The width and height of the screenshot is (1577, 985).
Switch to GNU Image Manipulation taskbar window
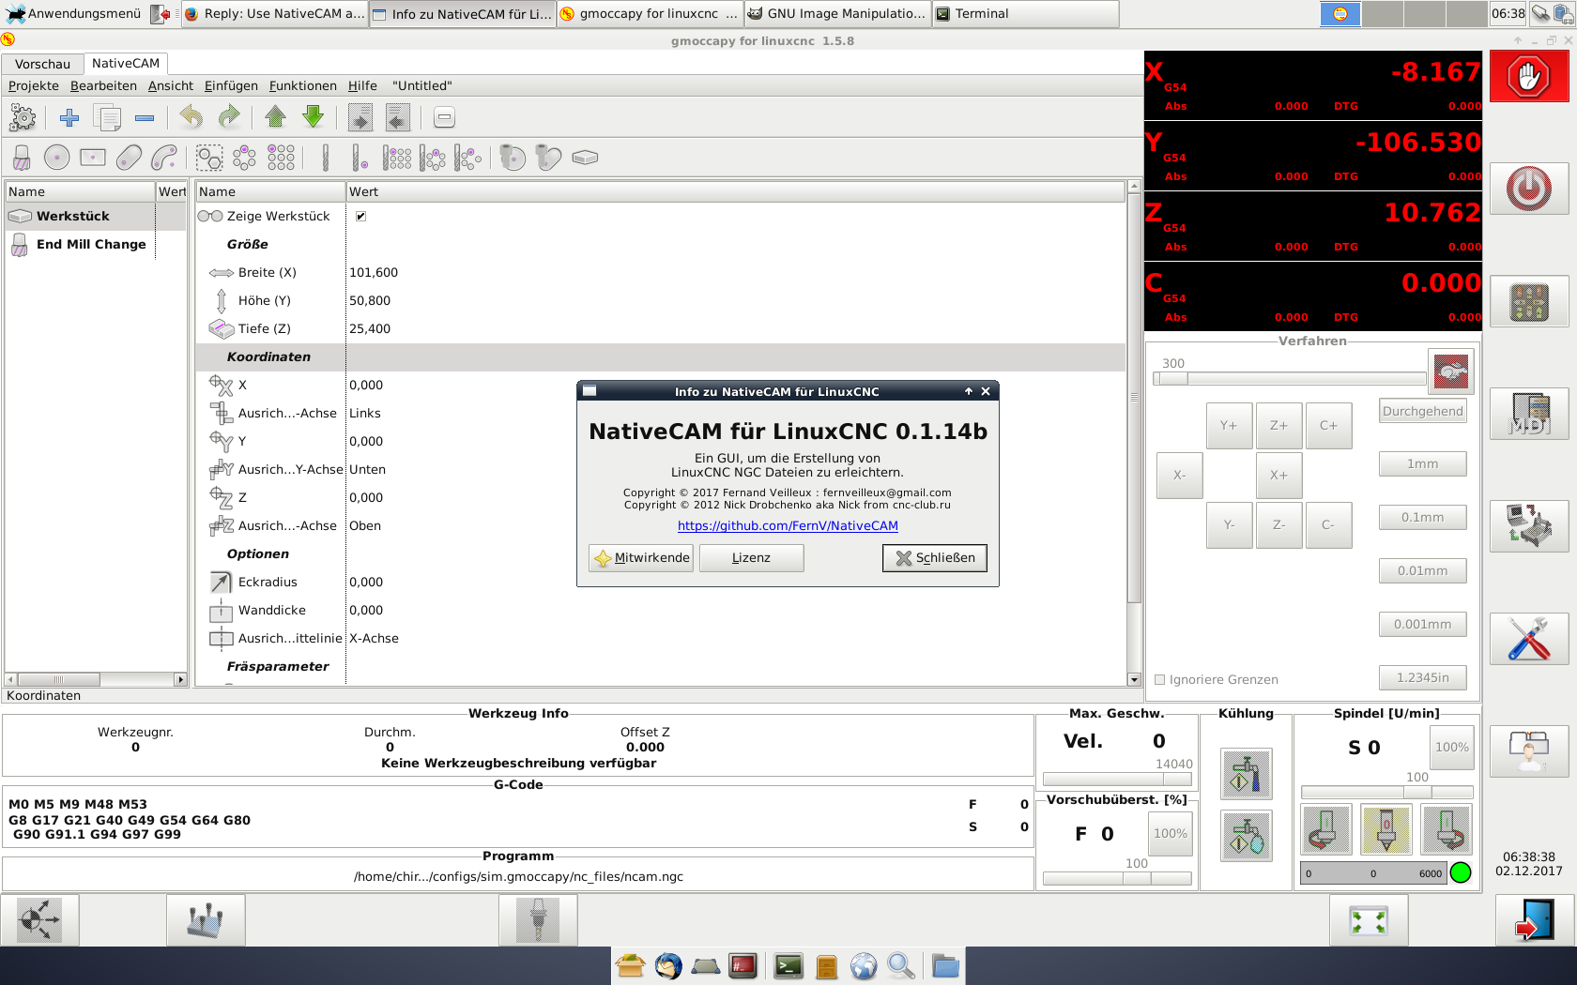coord(837,13)
